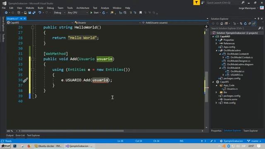Click the Save All toolbar icon

[34, 13]
